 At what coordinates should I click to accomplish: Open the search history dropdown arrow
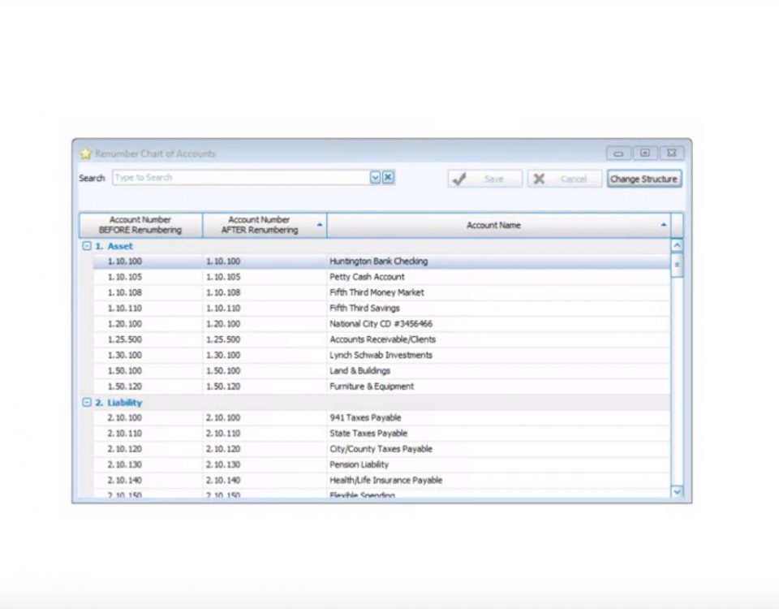(x=376, y=178)
